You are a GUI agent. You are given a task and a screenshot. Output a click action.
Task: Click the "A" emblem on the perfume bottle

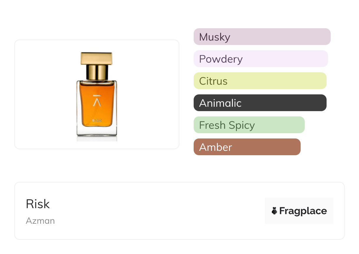pyautogui.click(x=96, y=101)
